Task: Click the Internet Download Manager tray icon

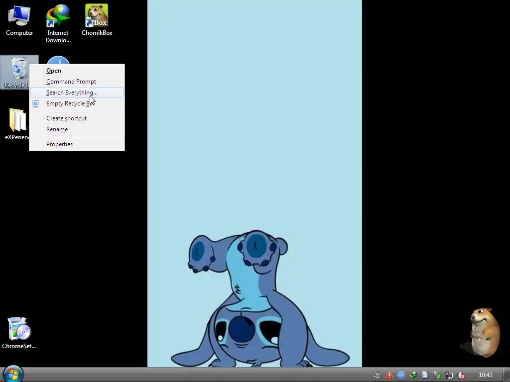Action: point(413,375)
